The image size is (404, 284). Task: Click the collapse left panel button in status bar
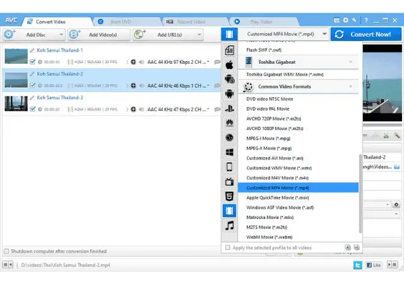click(x=8, y=264)
